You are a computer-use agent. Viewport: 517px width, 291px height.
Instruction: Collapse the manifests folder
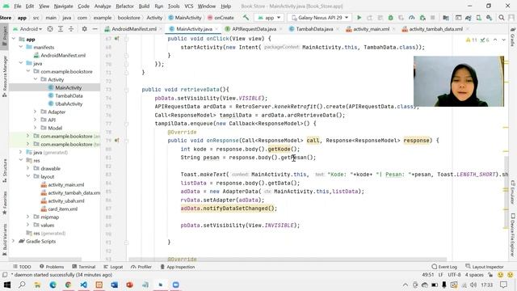tap(21, 47)
